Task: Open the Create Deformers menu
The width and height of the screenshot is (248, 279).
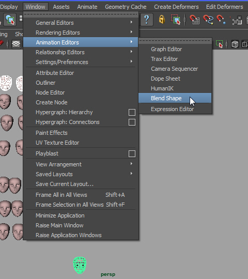Action: tap(176, 7)
